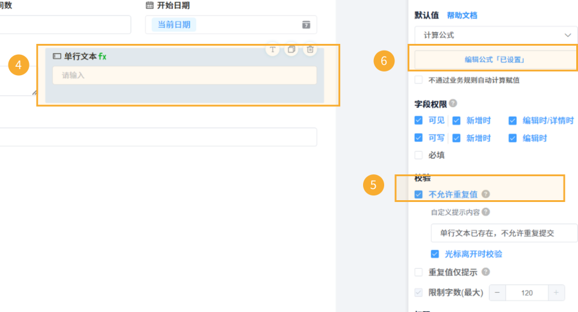This screenshot has height=312, width=578.
Task: Toggle the 光标离开时校验 checkbox
Action: [x=435, y=254]
